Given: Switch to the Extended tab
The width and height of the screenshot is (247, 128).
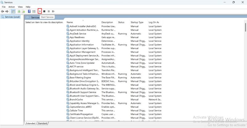Looking at the screenshot, I should (x=31, y=123).
